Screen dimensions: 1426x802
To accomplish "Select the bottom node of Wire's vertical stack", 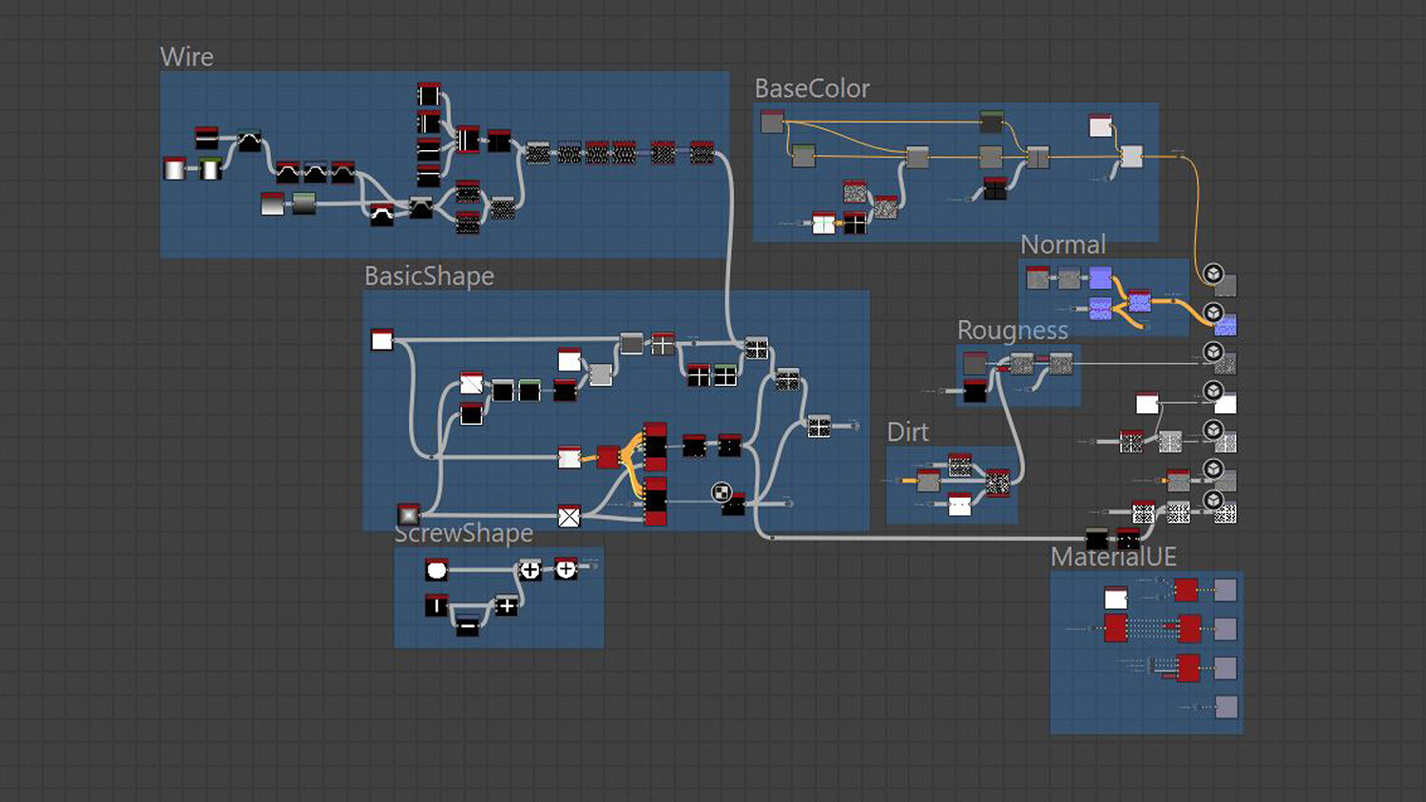I will click(429, 176).
